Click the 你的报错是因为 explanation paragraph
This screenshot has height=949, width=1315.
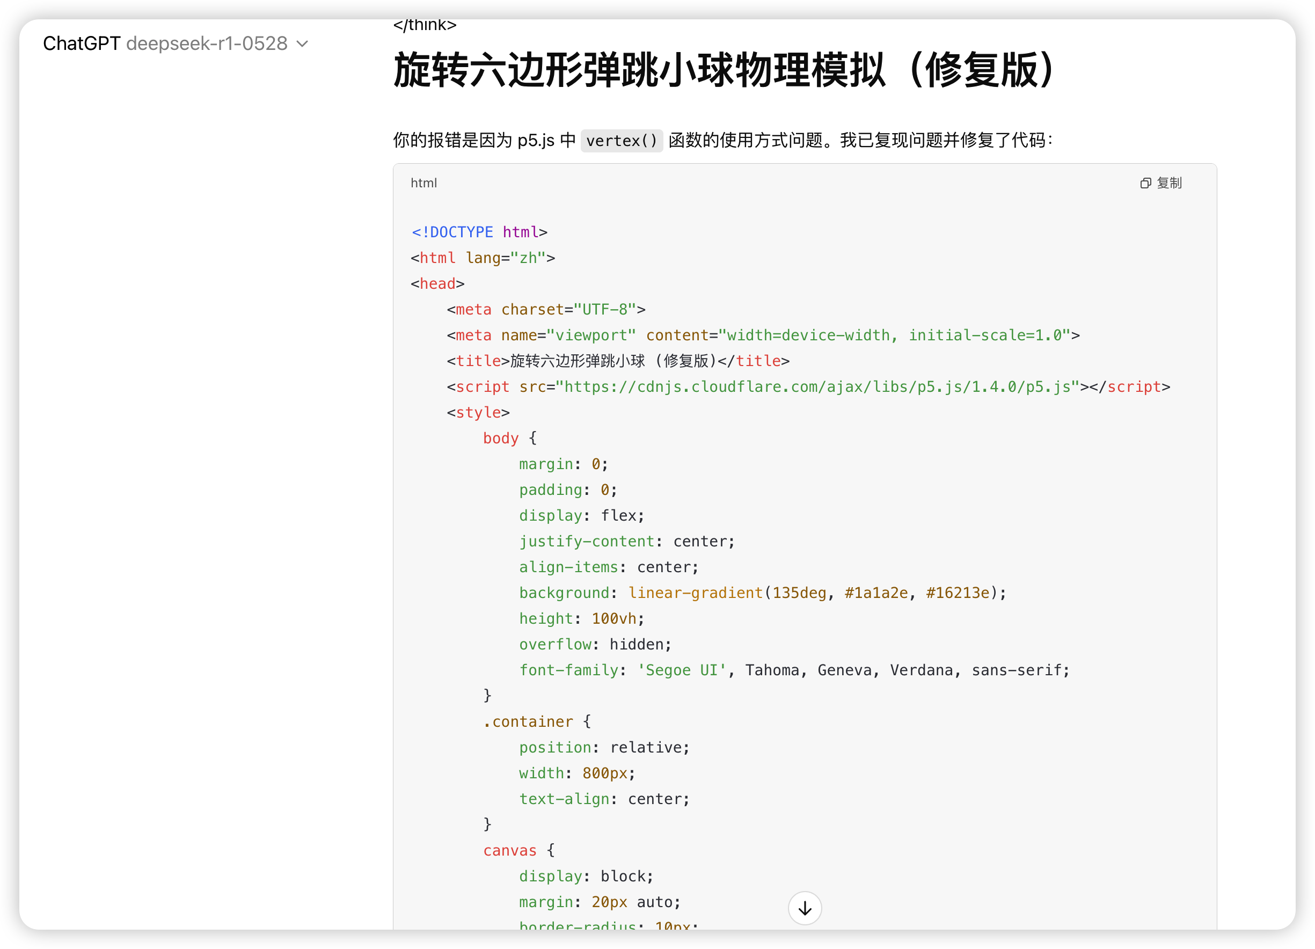pos(722,140)
